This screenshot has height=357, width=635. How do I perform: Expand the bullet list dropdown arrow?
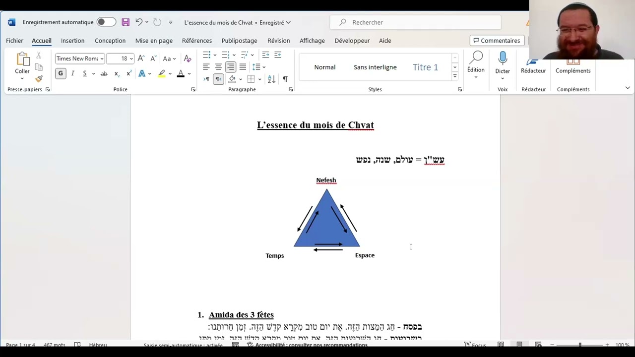[215, 55]
